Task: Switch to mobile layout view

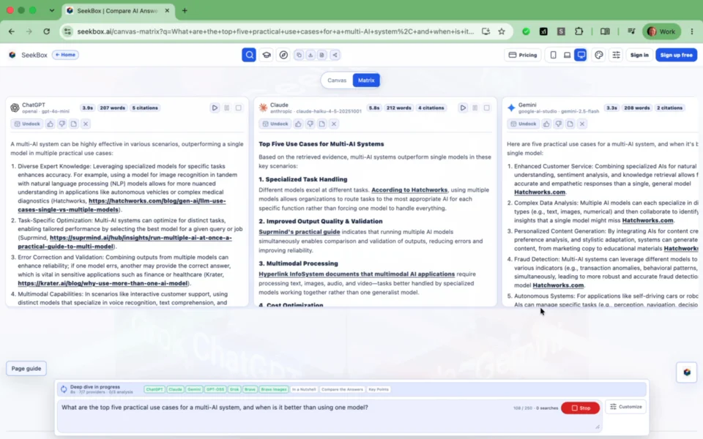Action: click(554, 55)
